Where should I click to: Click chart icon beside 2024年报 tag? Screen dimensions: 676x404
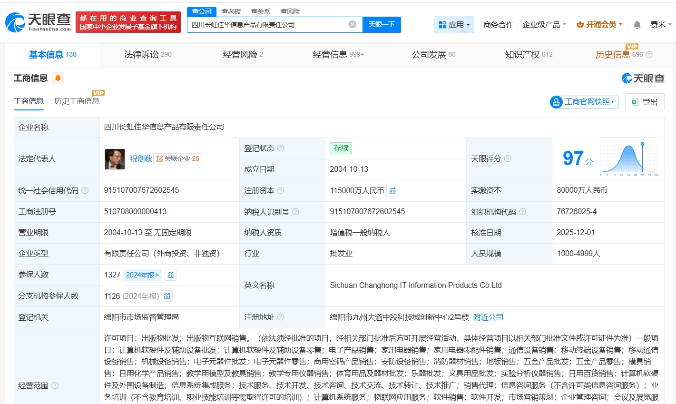tap(170, 275)
